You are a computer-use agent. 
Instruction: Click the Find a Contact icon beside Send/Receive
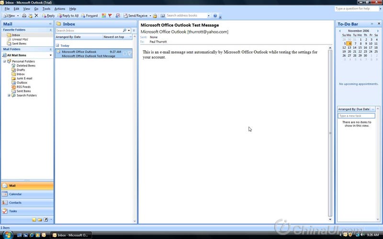coord(118,16)
